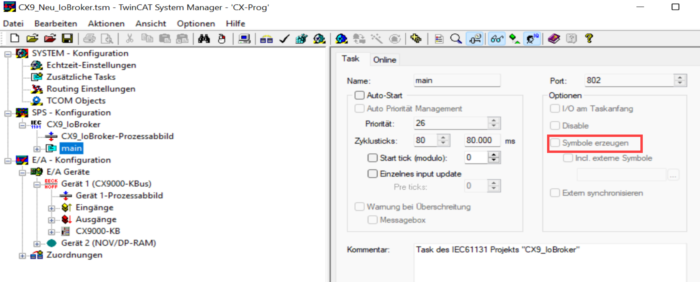Generate mappings with the blue boxes icon

[x=266, y=39]
